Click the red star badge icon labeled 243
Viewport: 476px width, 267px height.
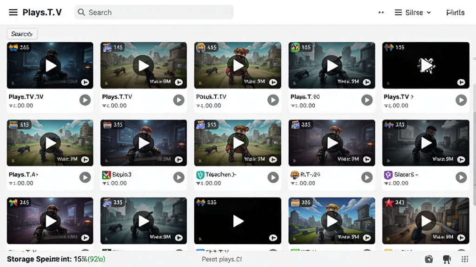tap(389, 203)
